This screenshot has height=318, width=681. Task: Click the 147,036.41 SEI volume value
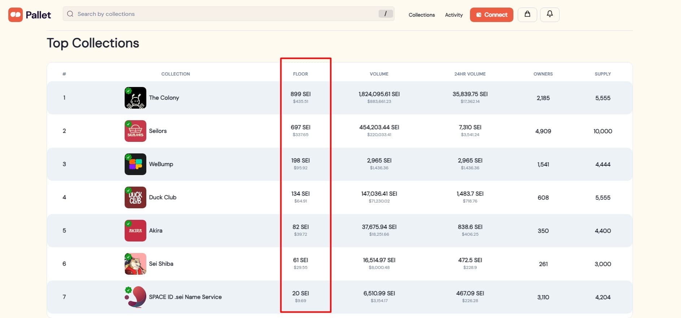(379, 194)
